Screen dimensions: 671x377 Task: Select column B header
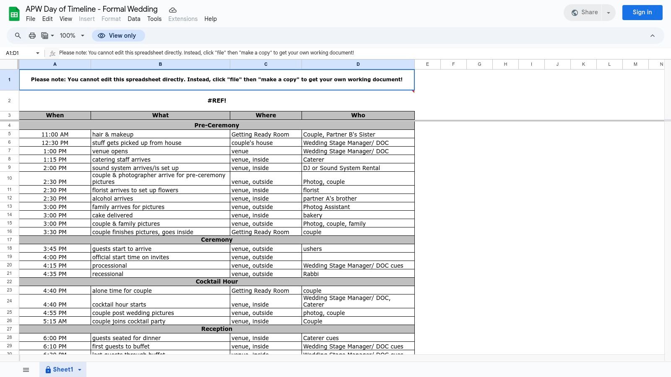(160, 64)
